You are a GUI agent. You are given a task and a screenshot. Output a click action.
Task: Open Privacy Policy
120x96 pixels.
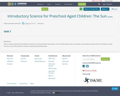click(23, 84)
